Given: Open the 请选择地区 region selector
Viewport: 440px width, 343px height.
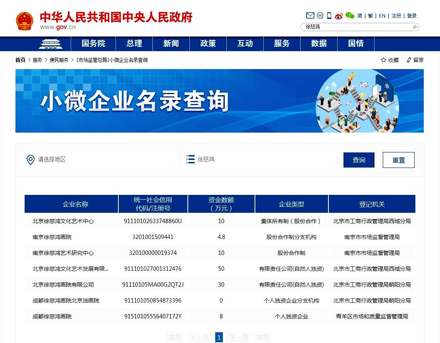Looking at the screenshot, I should [x=100, y=160].
